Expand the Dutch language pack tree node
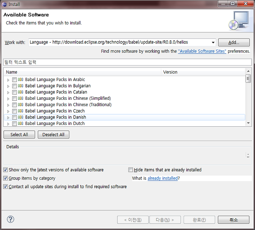This screenshot has height=230, width=255. pos(8,124)
